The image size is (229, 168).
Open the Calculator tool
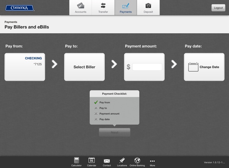pos(76,162)
